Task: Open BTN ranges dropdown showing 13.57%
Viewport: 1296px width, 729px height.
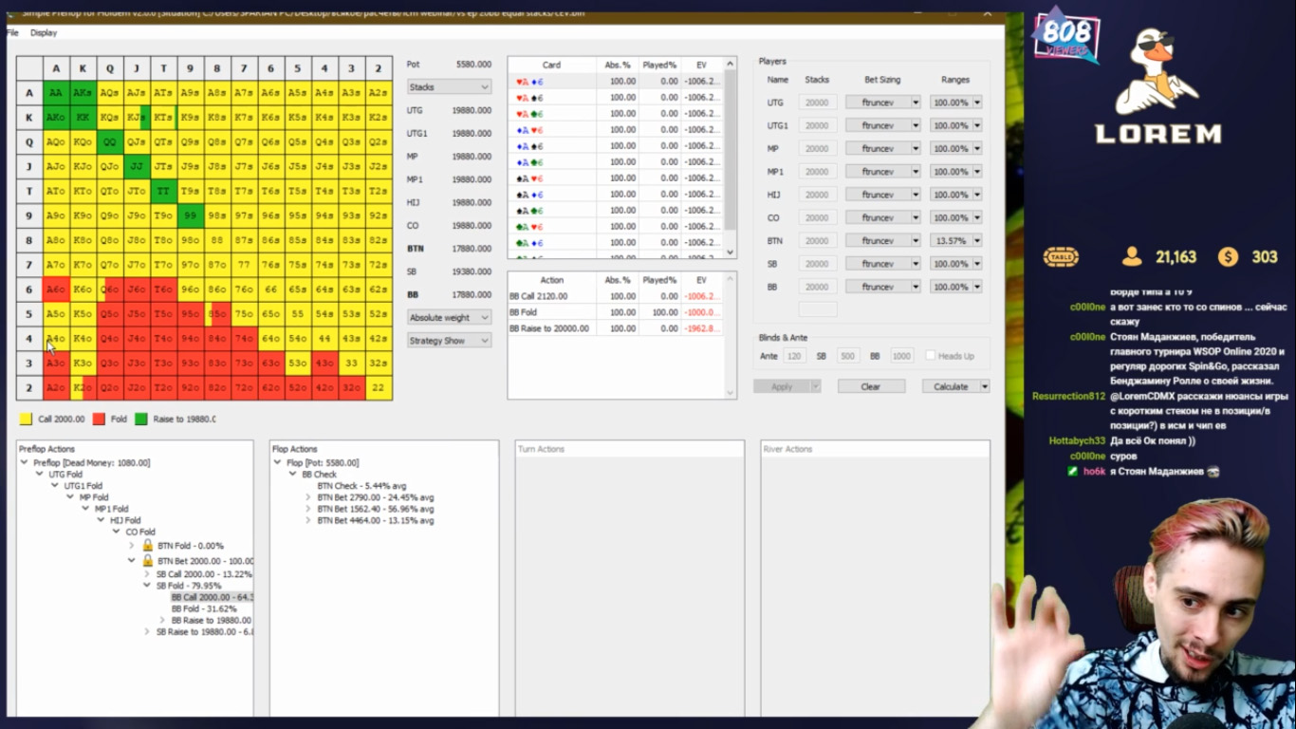Action: 976,241
